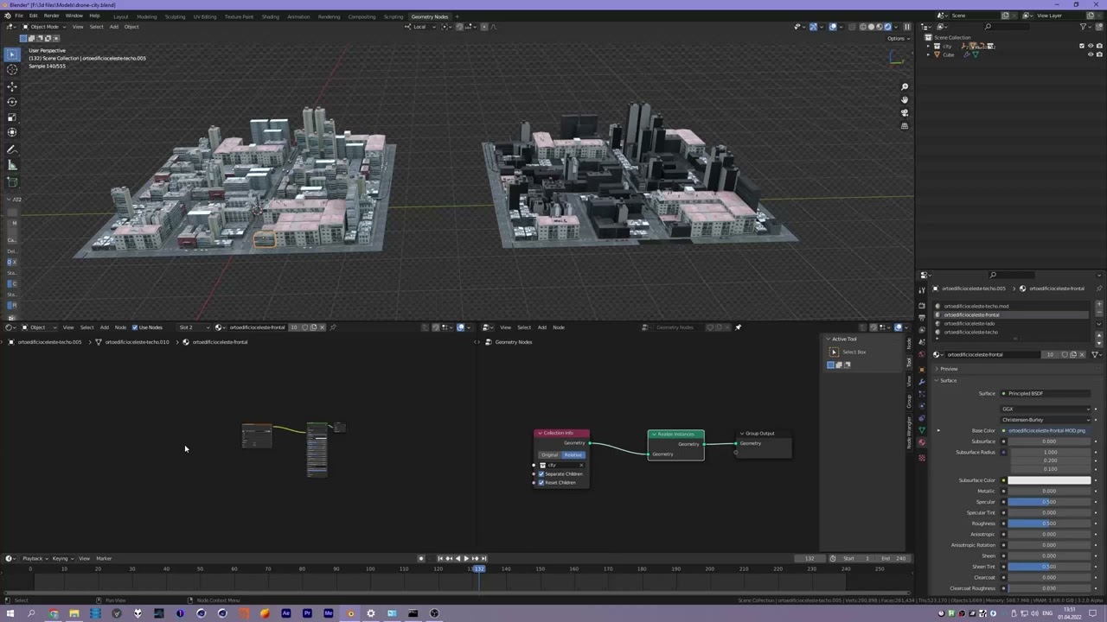Screen dimensions: 1107x622
Task: Switch to the Animation workspace tab
Action: (298, 16)
